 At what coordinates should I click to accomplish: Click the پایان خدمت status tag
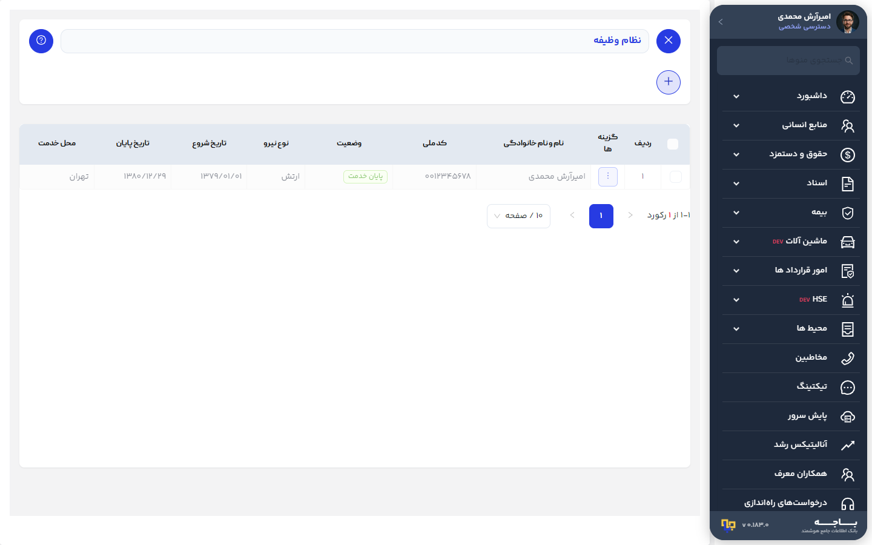pyautogui.click(x=366, y=176)
